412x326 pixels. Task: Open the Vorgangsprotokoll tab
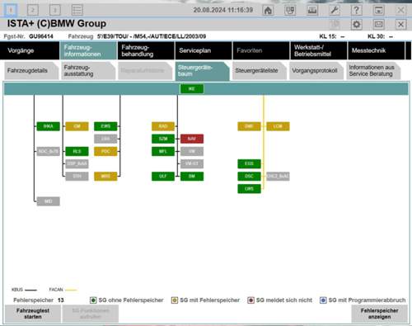[316, 71]
